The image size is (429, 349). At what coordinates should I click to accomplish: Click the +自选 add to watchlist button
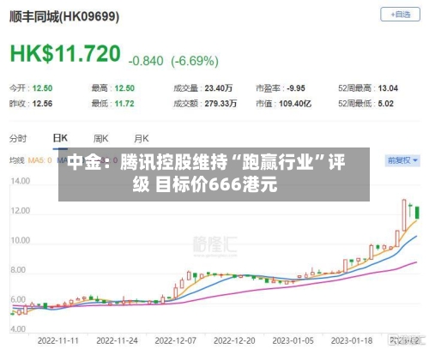click(x=400, y=15)
